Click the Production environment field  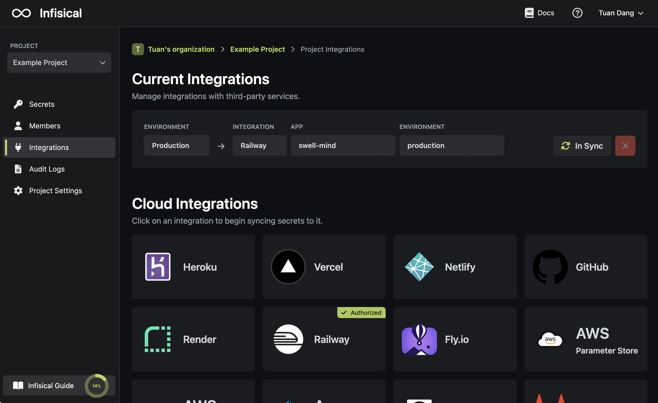coord(176,145)
